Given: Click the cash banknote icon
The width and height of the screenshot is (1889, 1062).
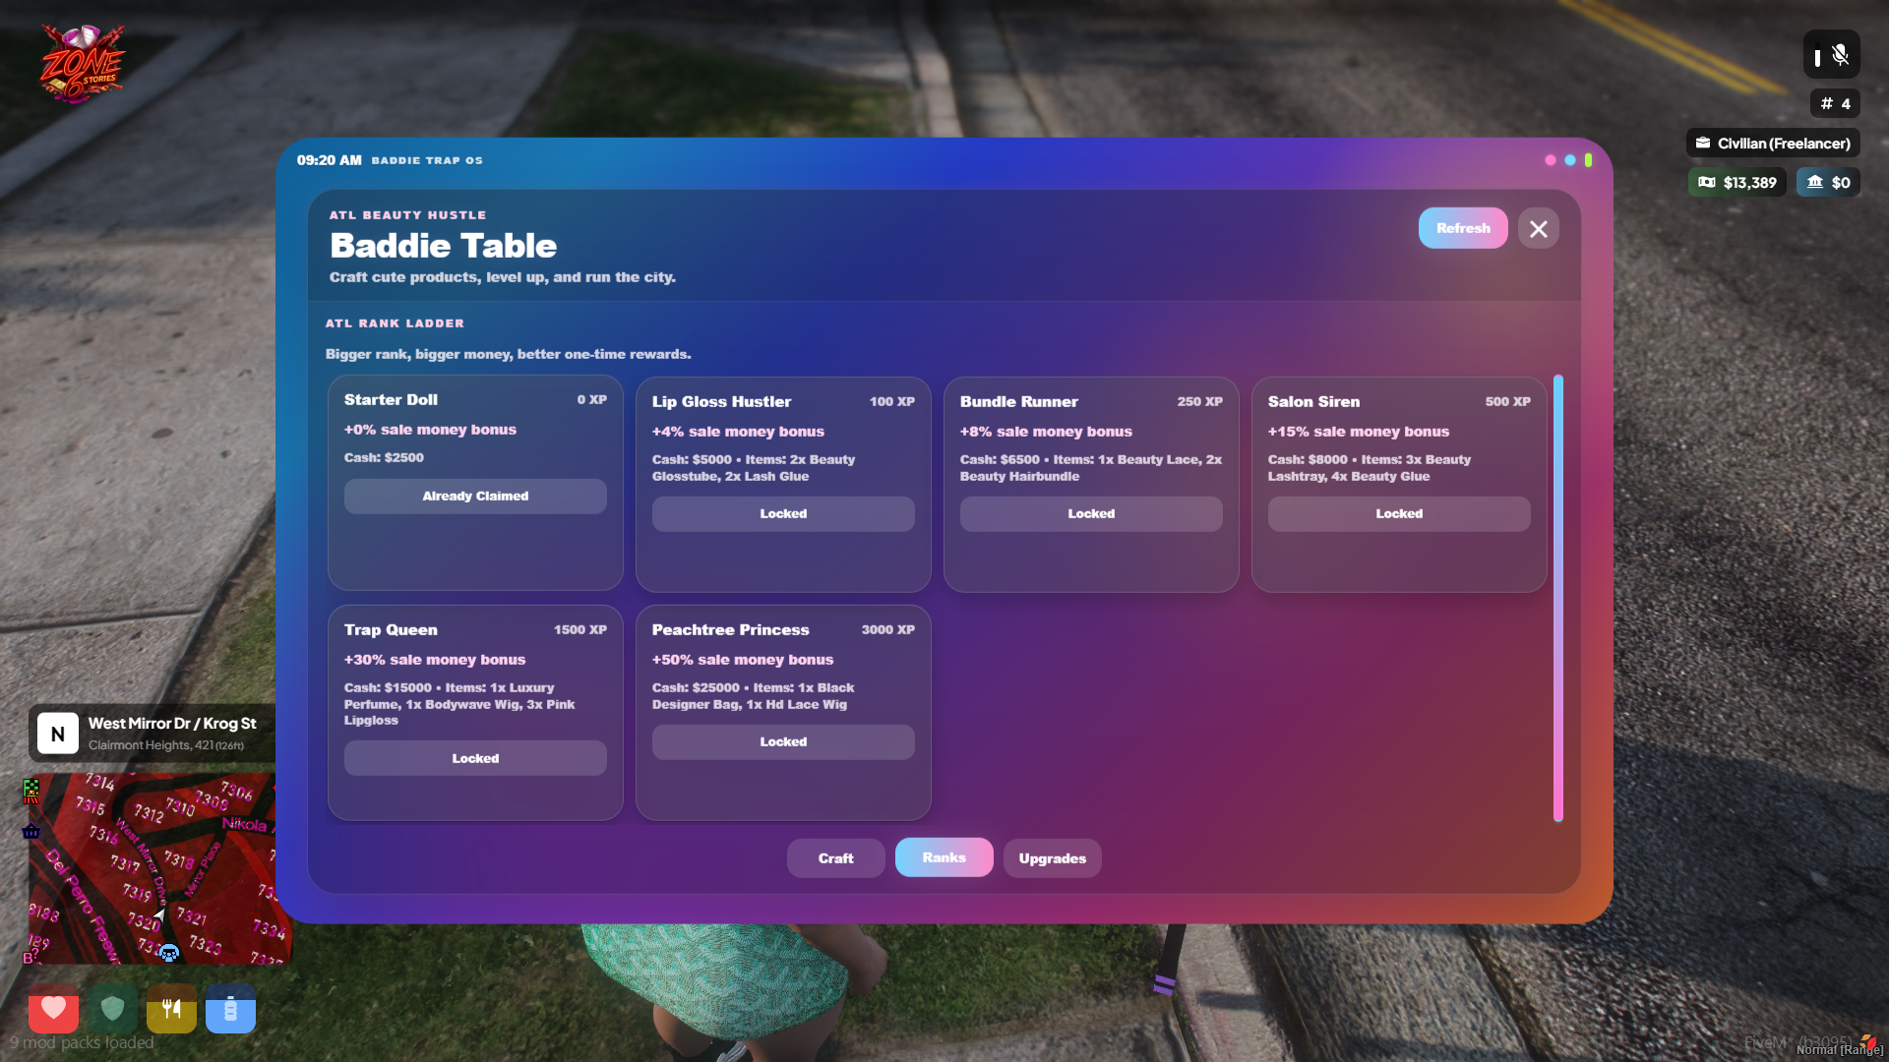Looking at the screenshot, I should 1707,182.
